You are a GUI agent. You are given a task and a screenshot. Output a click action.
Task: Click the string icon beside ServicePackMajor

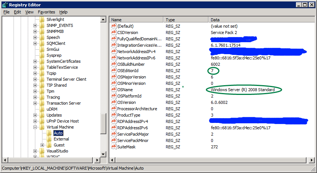[x=114, y=134]
